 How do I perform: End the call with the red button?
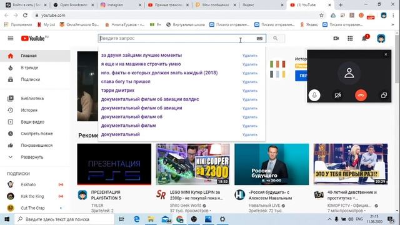[361, 95]
